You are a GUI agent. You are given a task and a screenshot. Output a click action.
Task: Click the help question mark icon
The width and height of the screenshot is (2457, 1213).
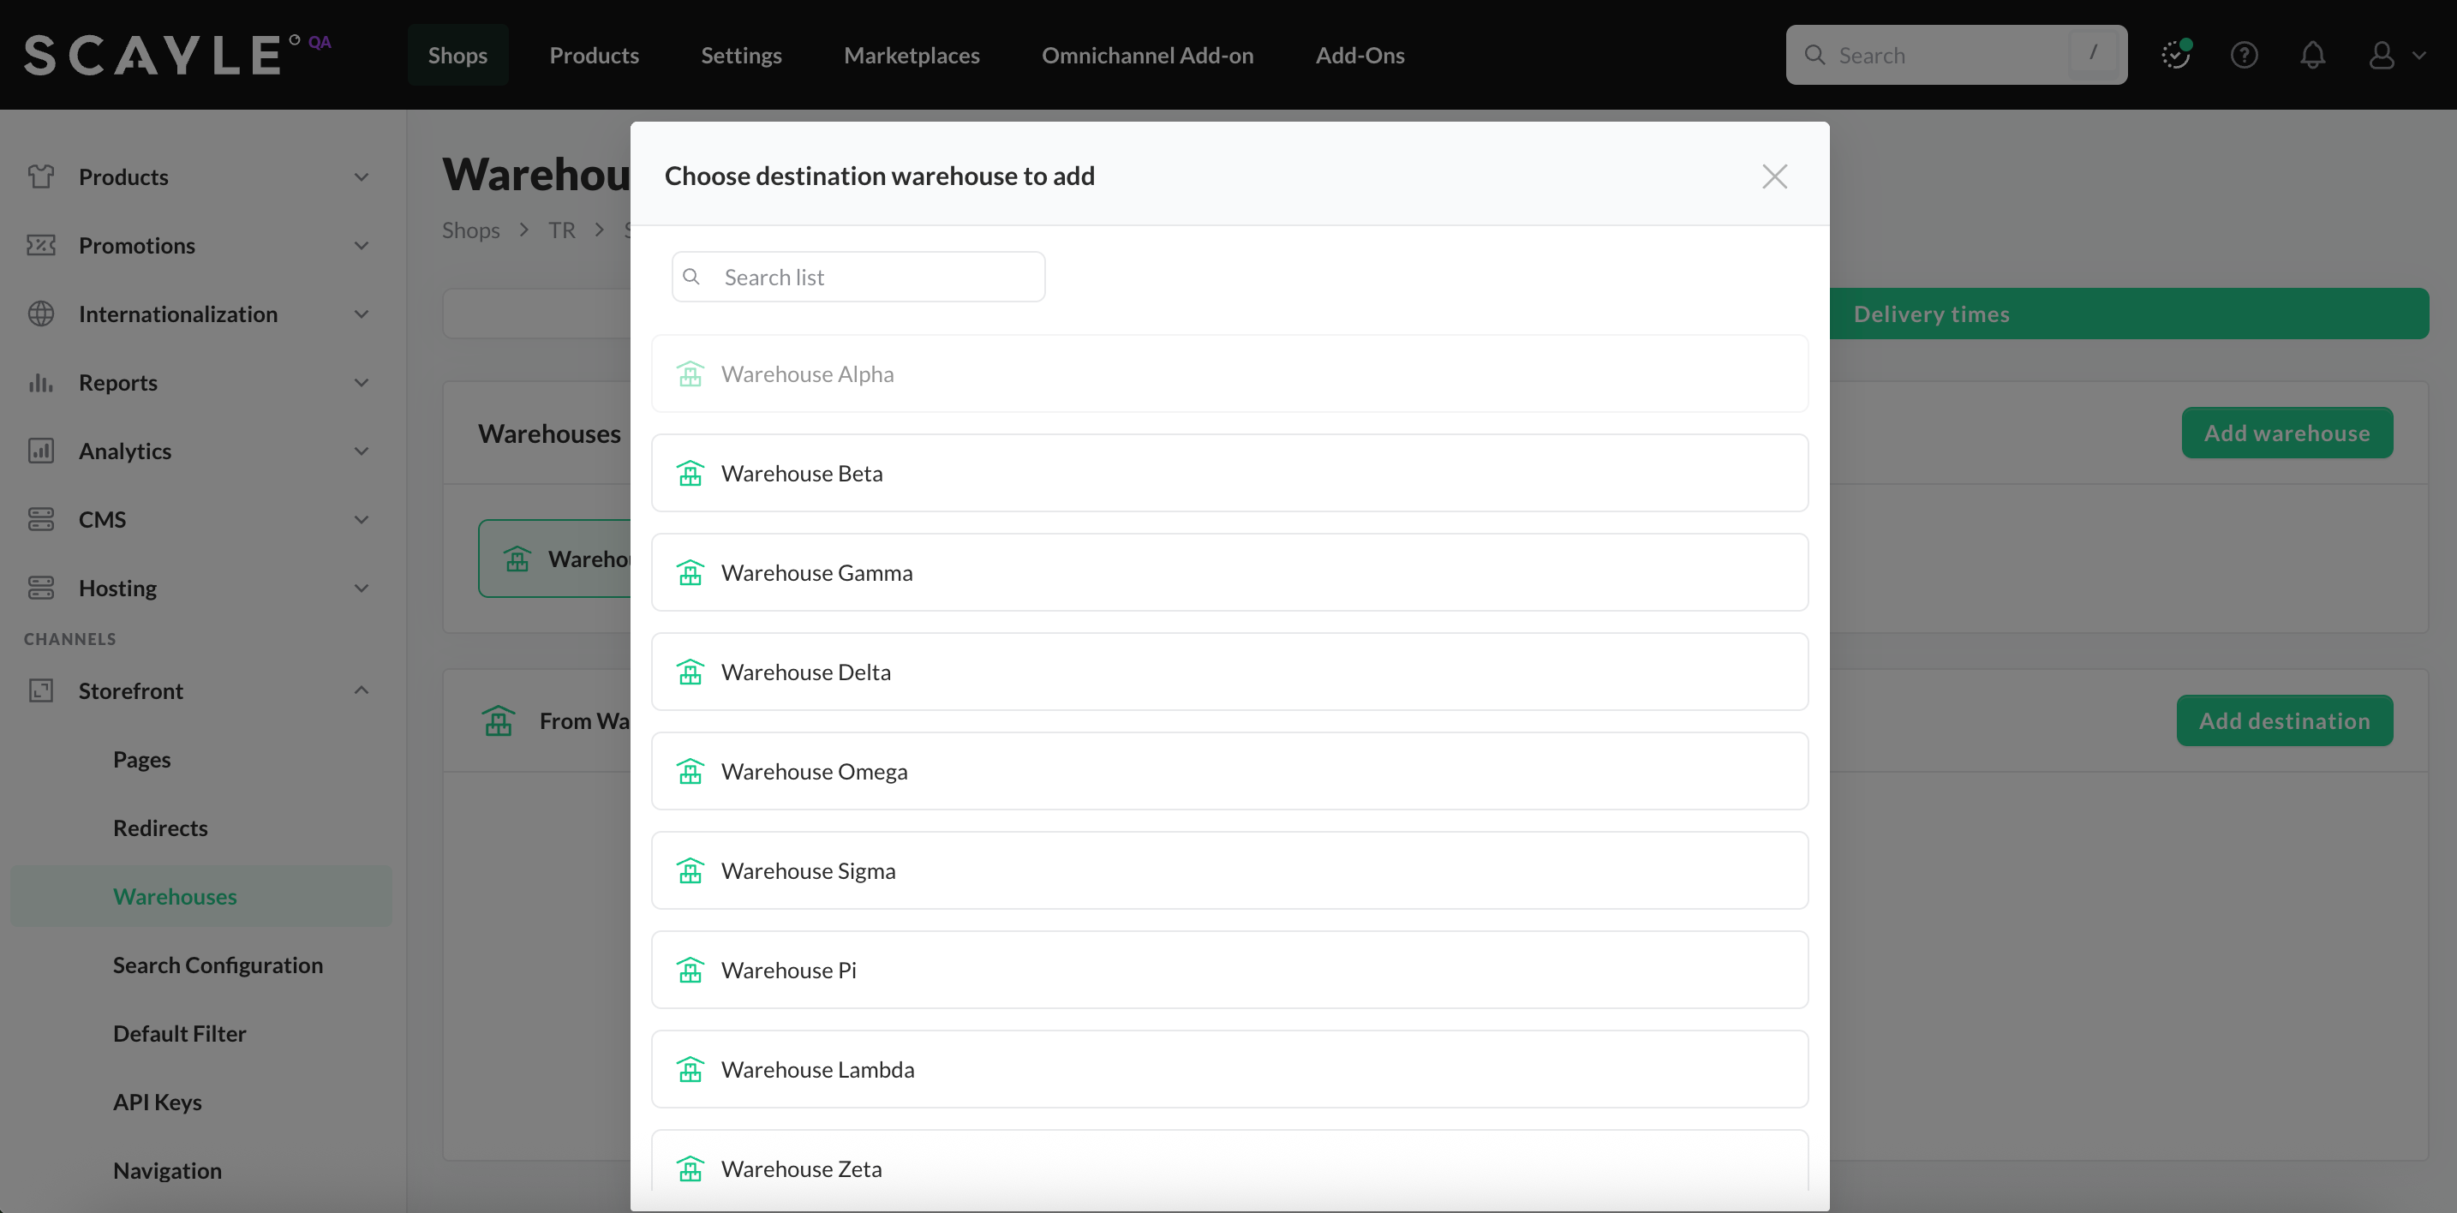point(2244,56)
